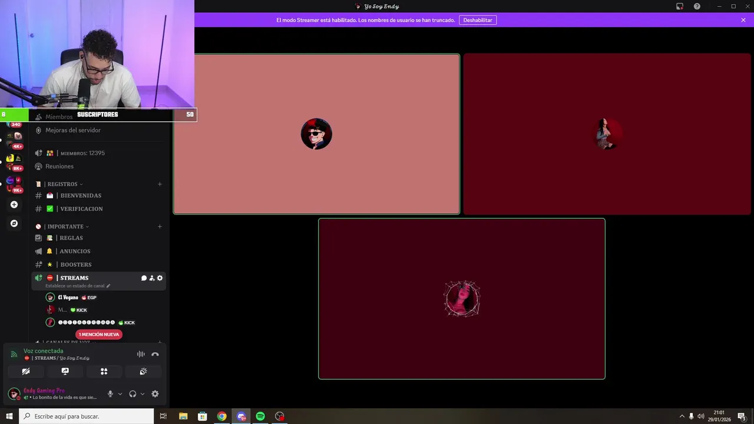Click the inbox icon in title bar
Screen dimensions: 754x424
pyautogui.click(x=679, y=6)
